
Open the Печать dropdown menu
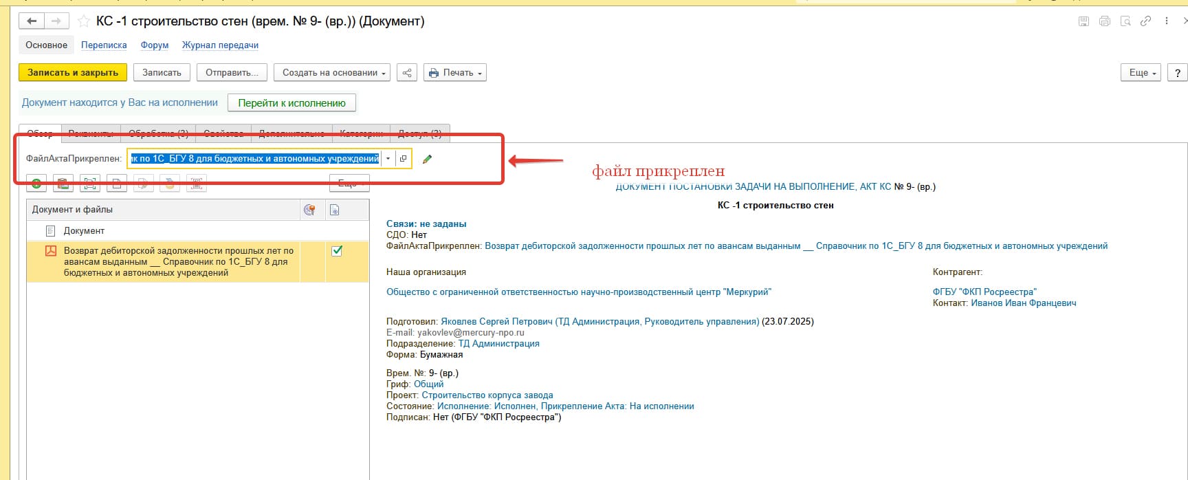pyautogui.click(x=455, y=73)
